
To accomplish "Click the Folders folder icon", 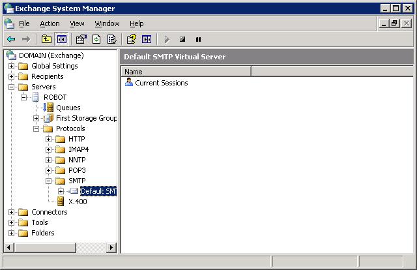I will [23, 233].
